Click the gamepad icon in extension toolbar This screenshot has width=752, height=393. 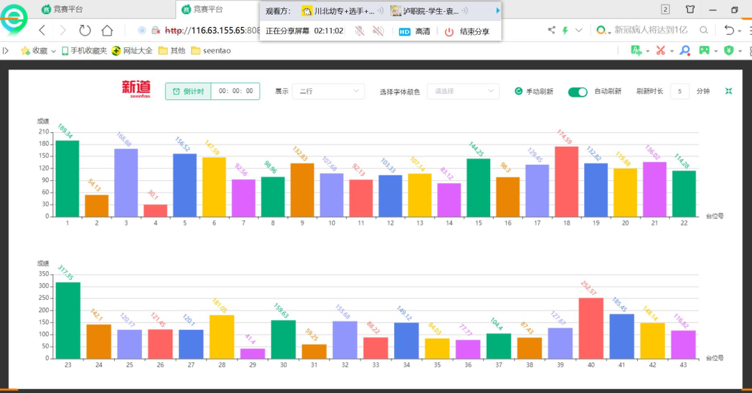705,50
